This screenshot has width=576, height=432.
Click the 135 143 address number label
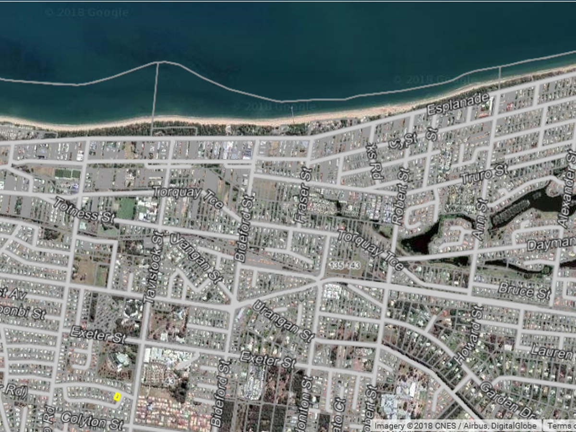pos(346,264)
